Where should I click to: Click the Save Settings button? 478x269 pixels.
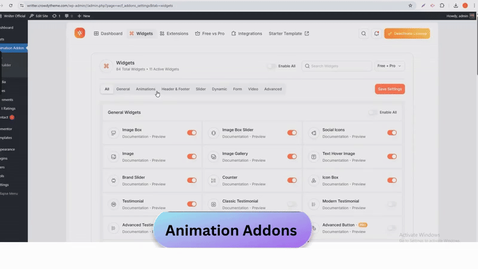[x=390, y=89]
